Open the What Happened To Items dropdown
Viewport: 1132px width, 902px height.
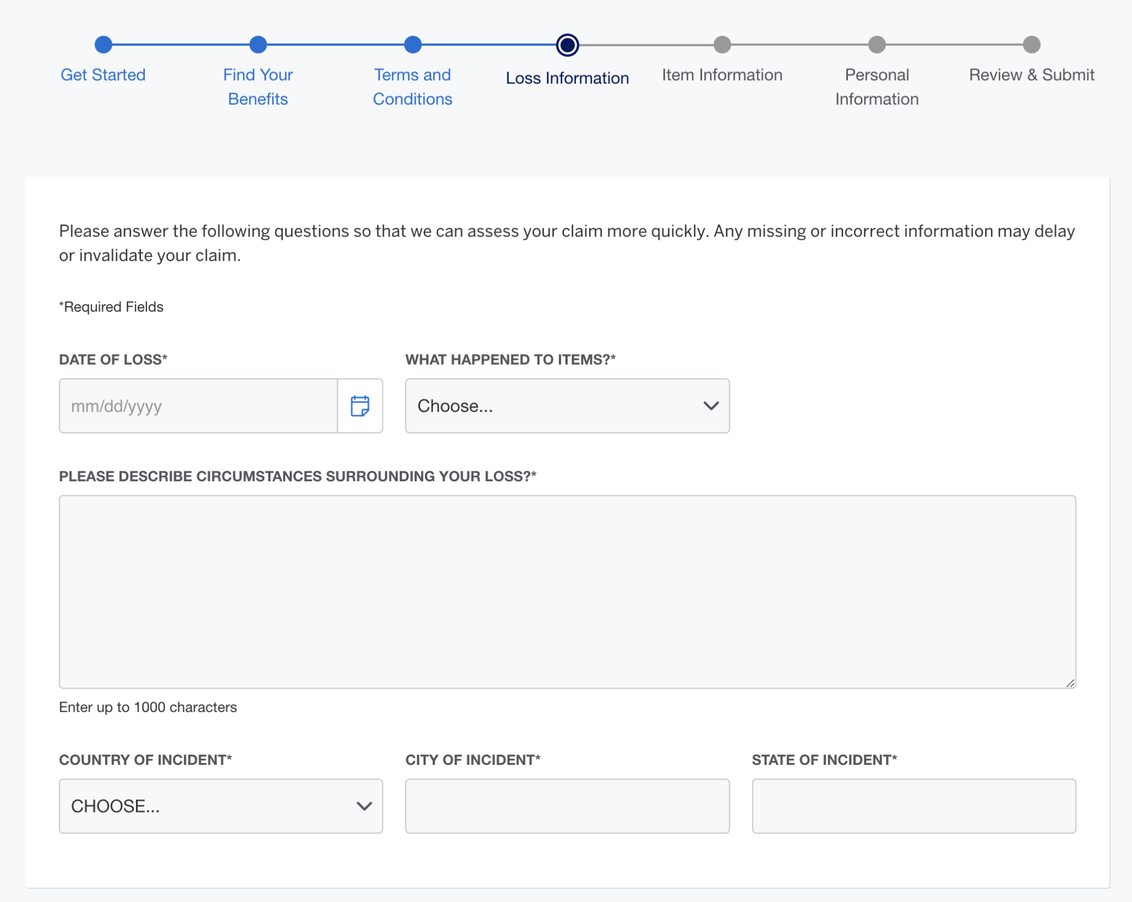coord(567,406)
